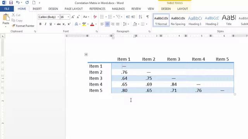This screenshot has height=139, width=248.
Task: Justify the paragraph text
Action: 118,24
